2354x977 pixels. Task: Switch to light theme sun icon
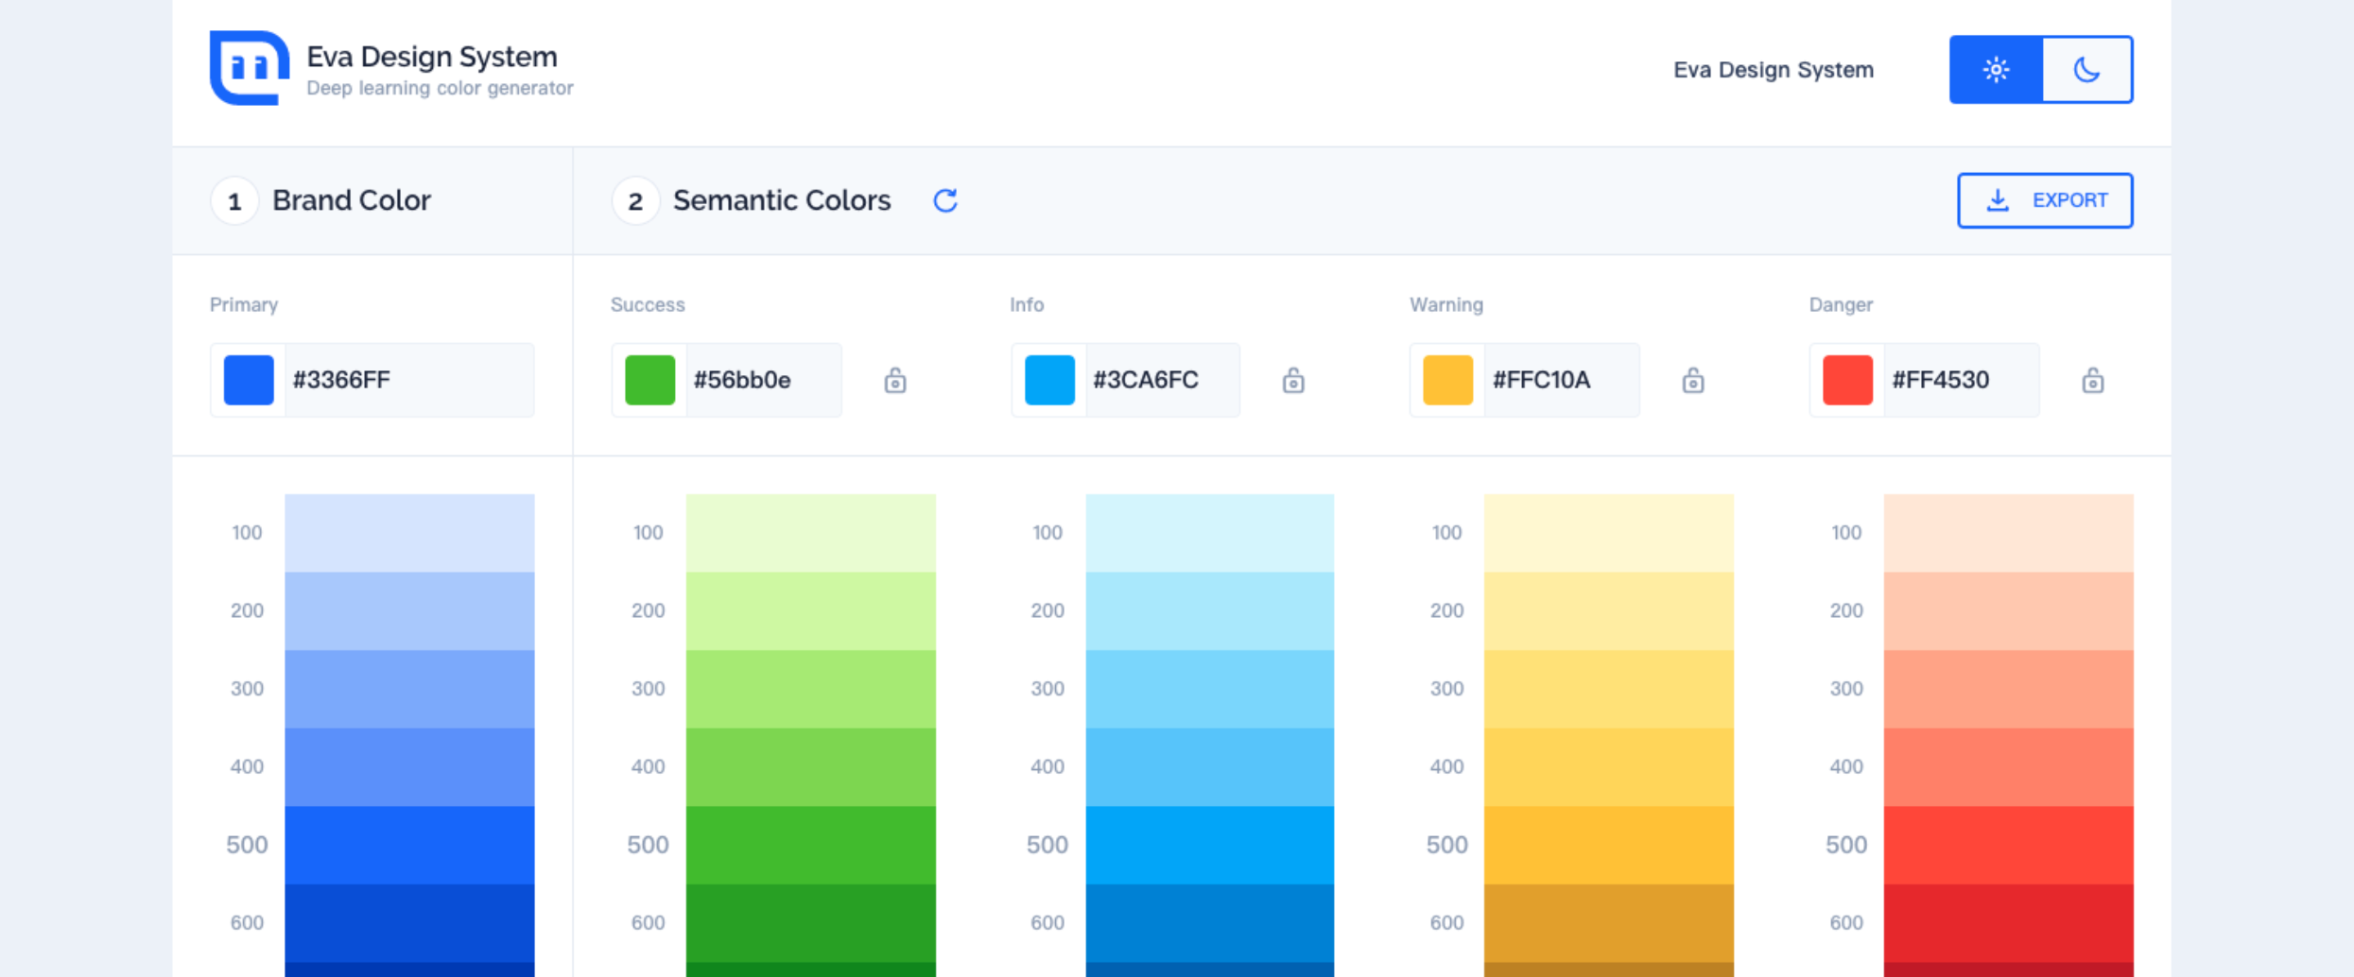coord(1996,70)
